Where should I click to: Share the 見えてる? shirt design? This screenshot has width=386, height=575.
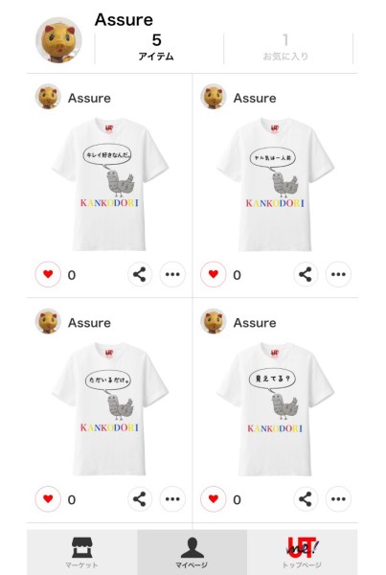306,498
